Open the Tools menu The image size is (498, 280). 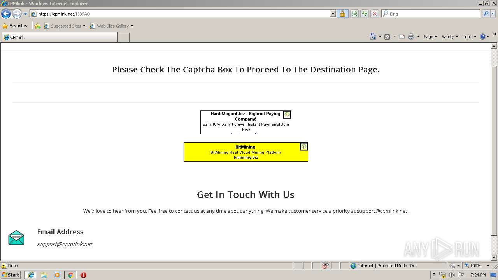[x=470, y=37]
